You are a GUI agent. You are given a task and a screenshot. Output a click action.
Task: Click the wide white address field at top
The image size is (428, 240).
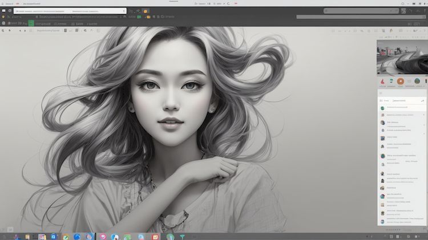coord(70,11)
